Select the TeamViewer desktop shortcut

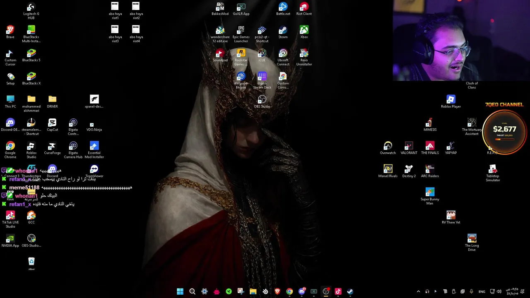tap(94, 171)
